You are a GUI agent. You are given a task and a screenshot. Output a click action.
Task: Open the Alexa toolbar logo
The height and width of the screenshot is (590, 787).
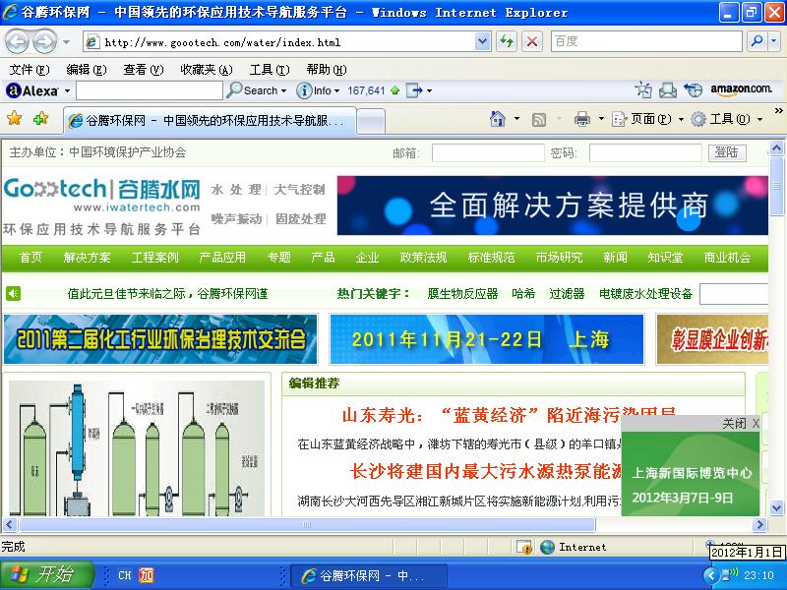click(32, 90)
